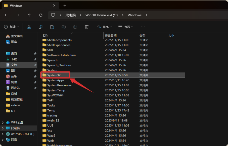228x146 pixels.
Task: Navigate back with the left arrow
Action: click(6, 15)
